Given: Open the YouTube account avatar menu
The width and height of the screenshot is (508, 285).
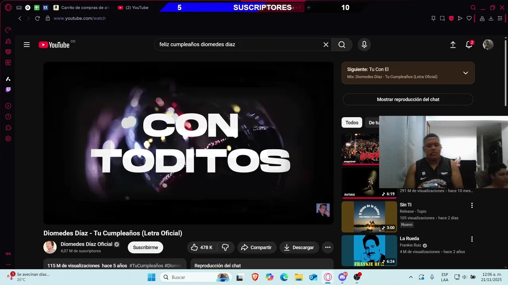Looking at the screenshot, I should point(488,45).
